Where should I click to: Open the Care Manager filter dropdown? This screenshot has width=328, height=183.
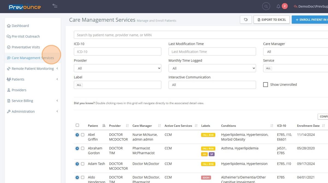click(x=295, y=52)
